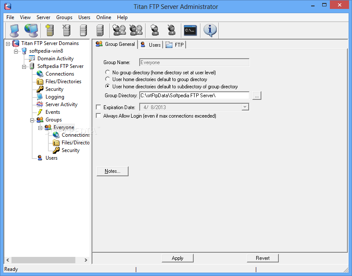
Task: Collapse the Softpedia FTP Server node
Action: pyautogui.click(x=24, y=67)
